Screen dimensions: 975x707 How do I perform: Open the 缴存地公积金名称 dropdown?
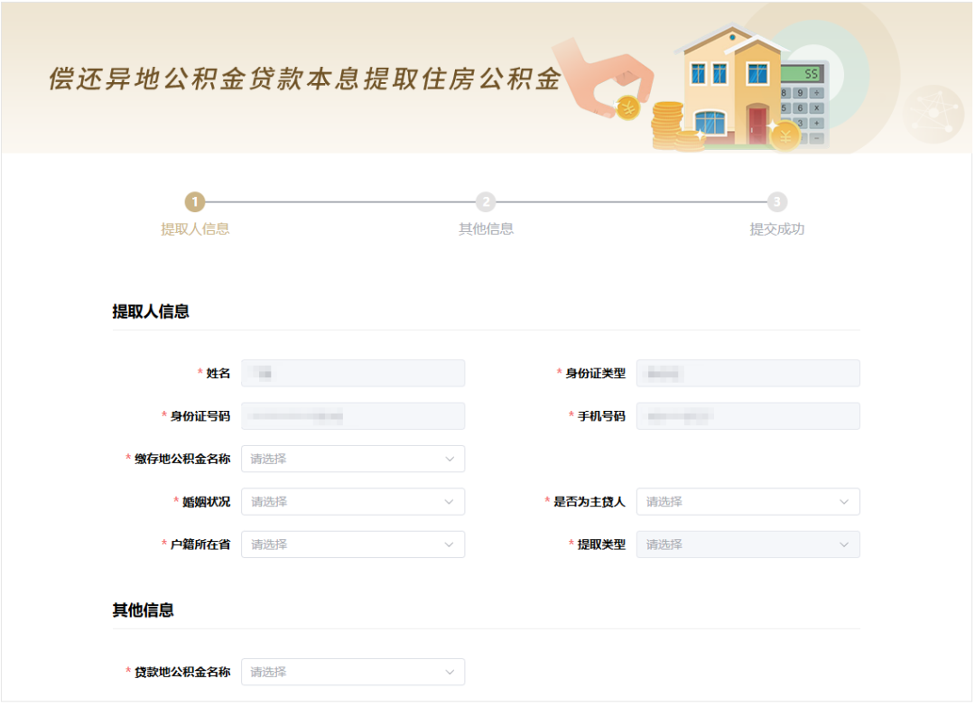352,459
